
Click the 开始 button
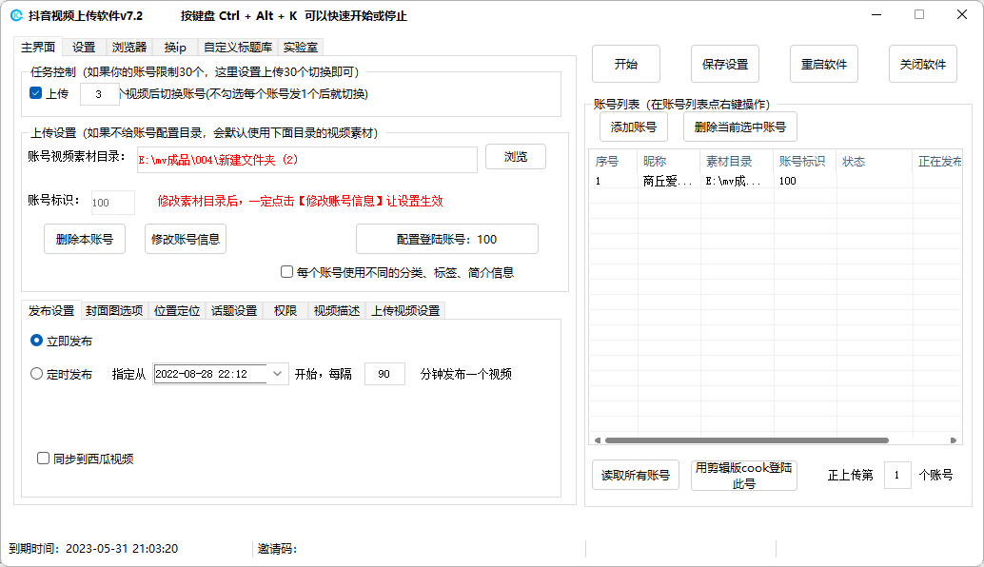pos(626,64)
